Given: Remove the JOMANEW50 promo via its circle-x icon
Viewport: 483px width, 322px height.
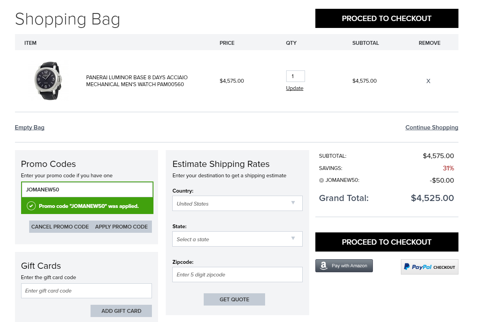Looking at the screenshot, I should click(321, 180).
